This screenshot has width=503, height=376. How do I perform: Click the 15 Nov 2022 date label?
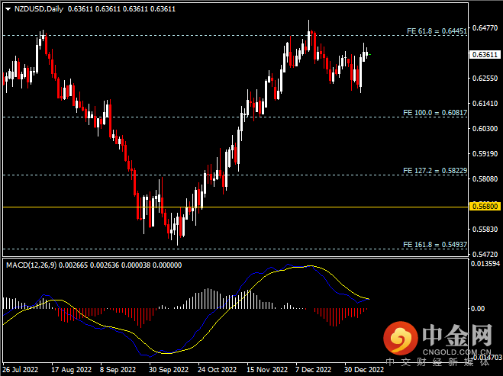coord(263,370)
